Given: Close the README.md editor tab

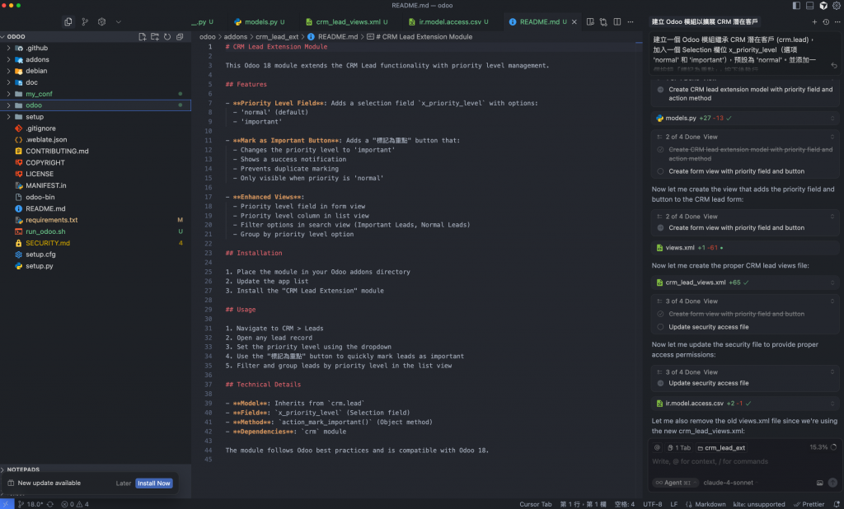Looking at the screenshot, I should coord(574,22).
